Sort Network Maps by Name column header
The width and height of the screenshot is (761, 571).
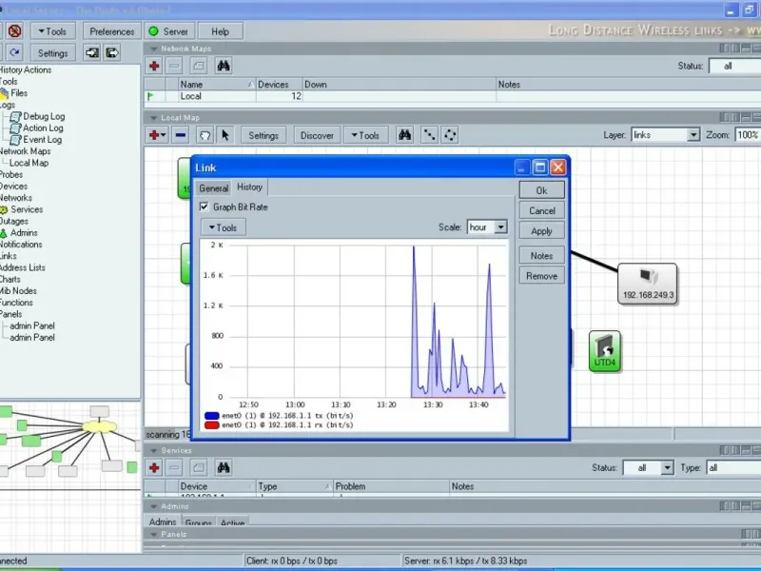tap(217, 85)
